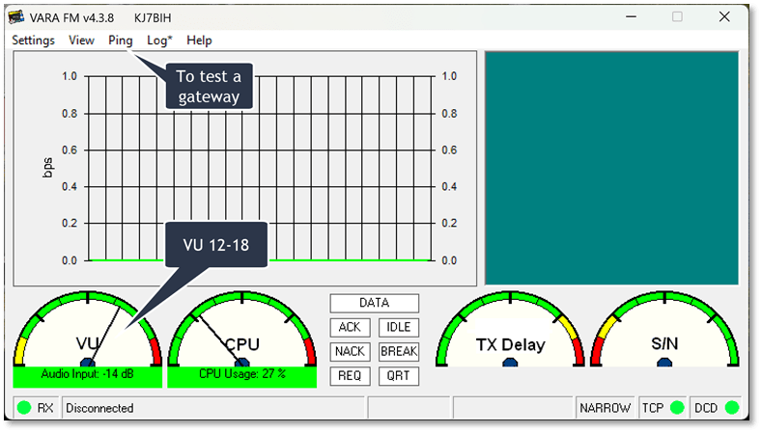Click the NARROW bandwidth status field

[x=605, y=408]
